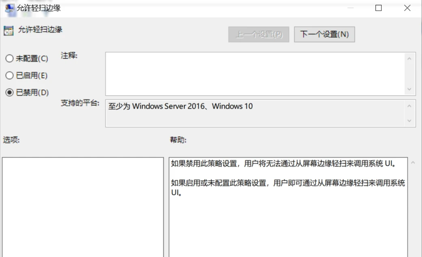Click the 选项: label
This screenshot has width=422, height=257.
point(11,140)
